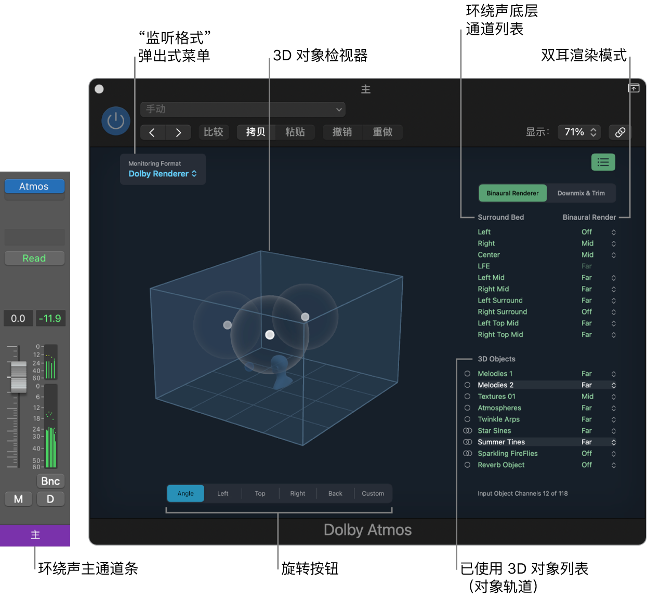Change binaural mode for Melodies 2 object
Screen dimensions: 647x598
598,385
